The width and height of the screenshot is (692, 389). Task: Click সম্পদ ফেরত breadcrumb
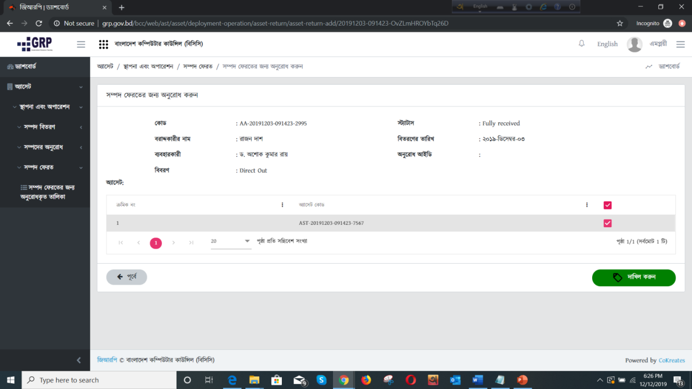point(198,66)
